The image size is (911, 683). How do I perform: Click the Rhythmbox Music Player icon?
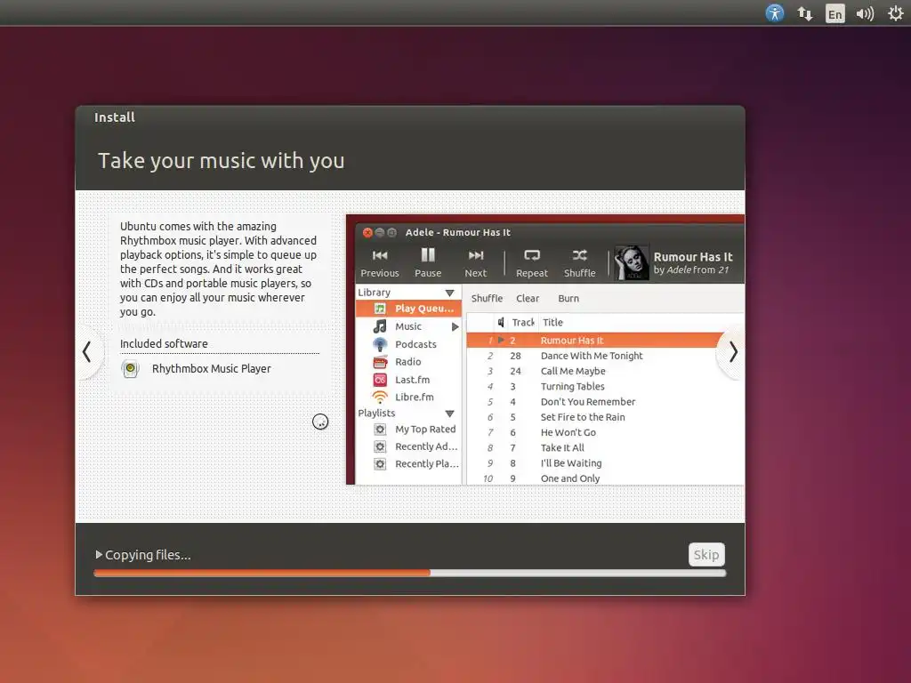pyautogui.click(x=131, y=369)
